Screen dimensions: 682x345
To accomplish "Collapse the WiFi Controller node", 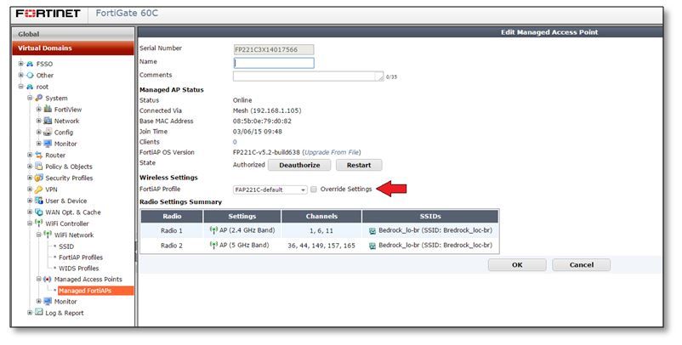I will (30, 223).
